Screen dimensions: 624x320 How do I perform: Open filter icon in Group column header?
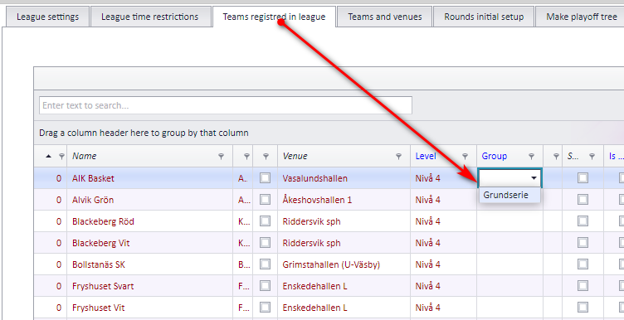pos(531,157)
